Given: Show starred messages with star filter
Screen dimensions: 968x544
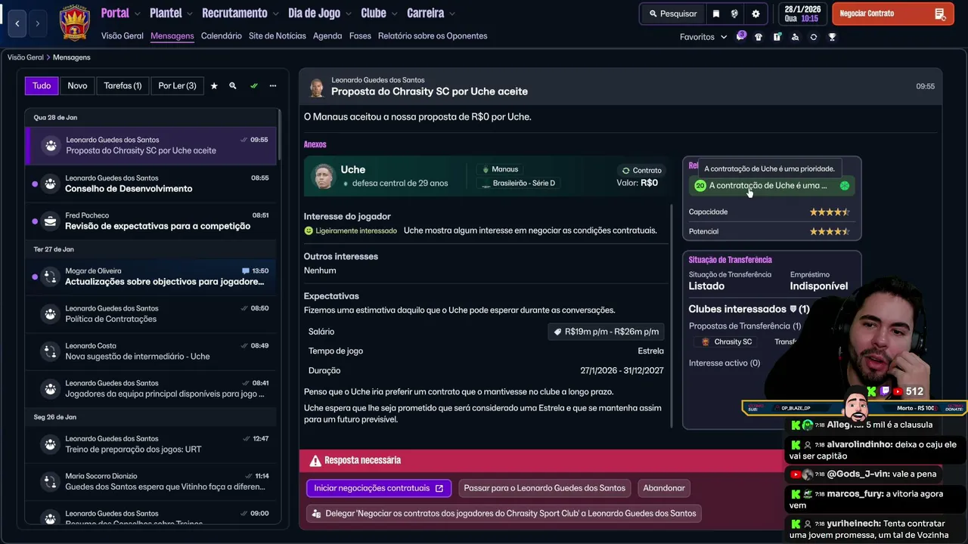Looking at the screenshot, I should (x=214, y=86).
